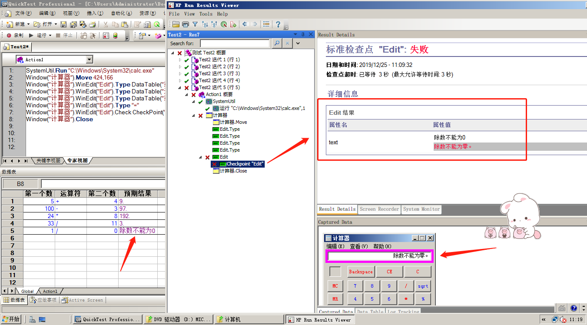Open the Active Screen tab
The width and height of the screenshot is (587, 325).
click(x=83, y=300)
